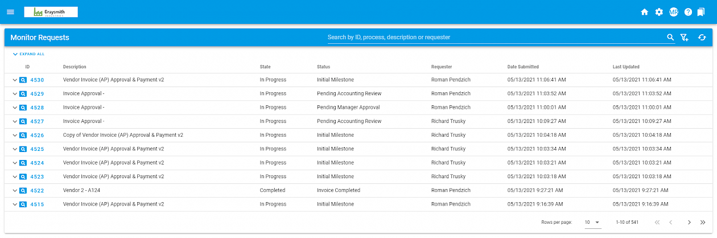Expand row 4526 with its chevron
Image resolution: width=717 pixels, height=238 pixels.
coord(15,136)
